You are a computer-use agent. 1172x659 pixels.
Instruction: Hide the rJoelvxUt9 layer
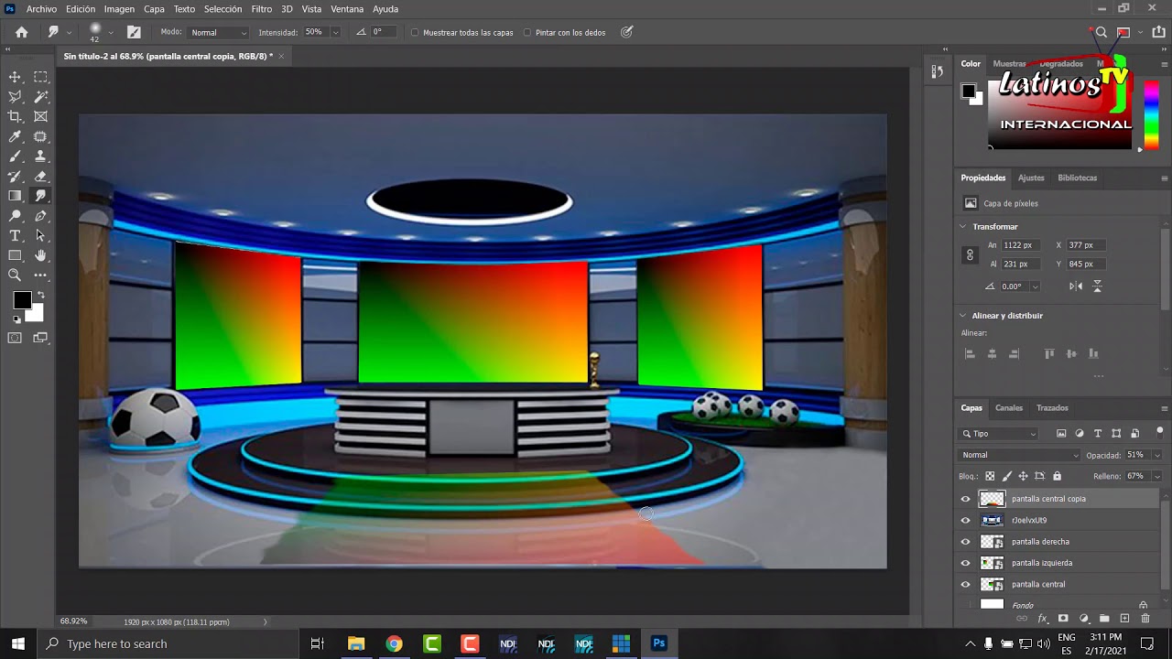coord(965,520)
